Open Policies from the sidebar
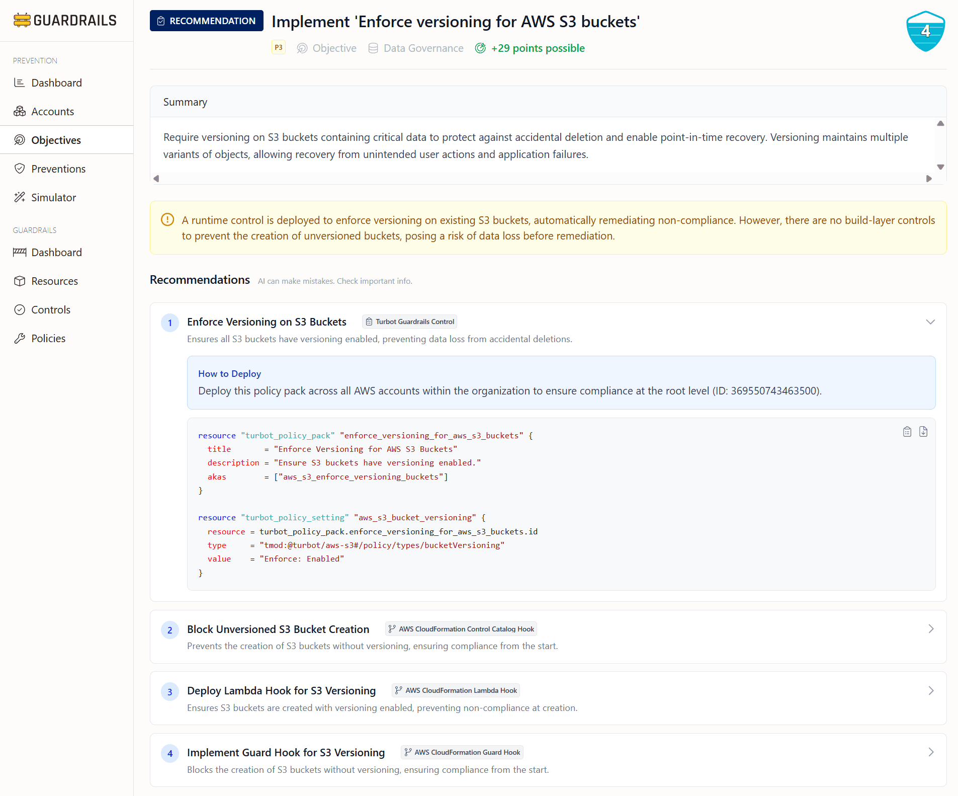The height and width of the screenshot is (796, 958). point(48,338)
